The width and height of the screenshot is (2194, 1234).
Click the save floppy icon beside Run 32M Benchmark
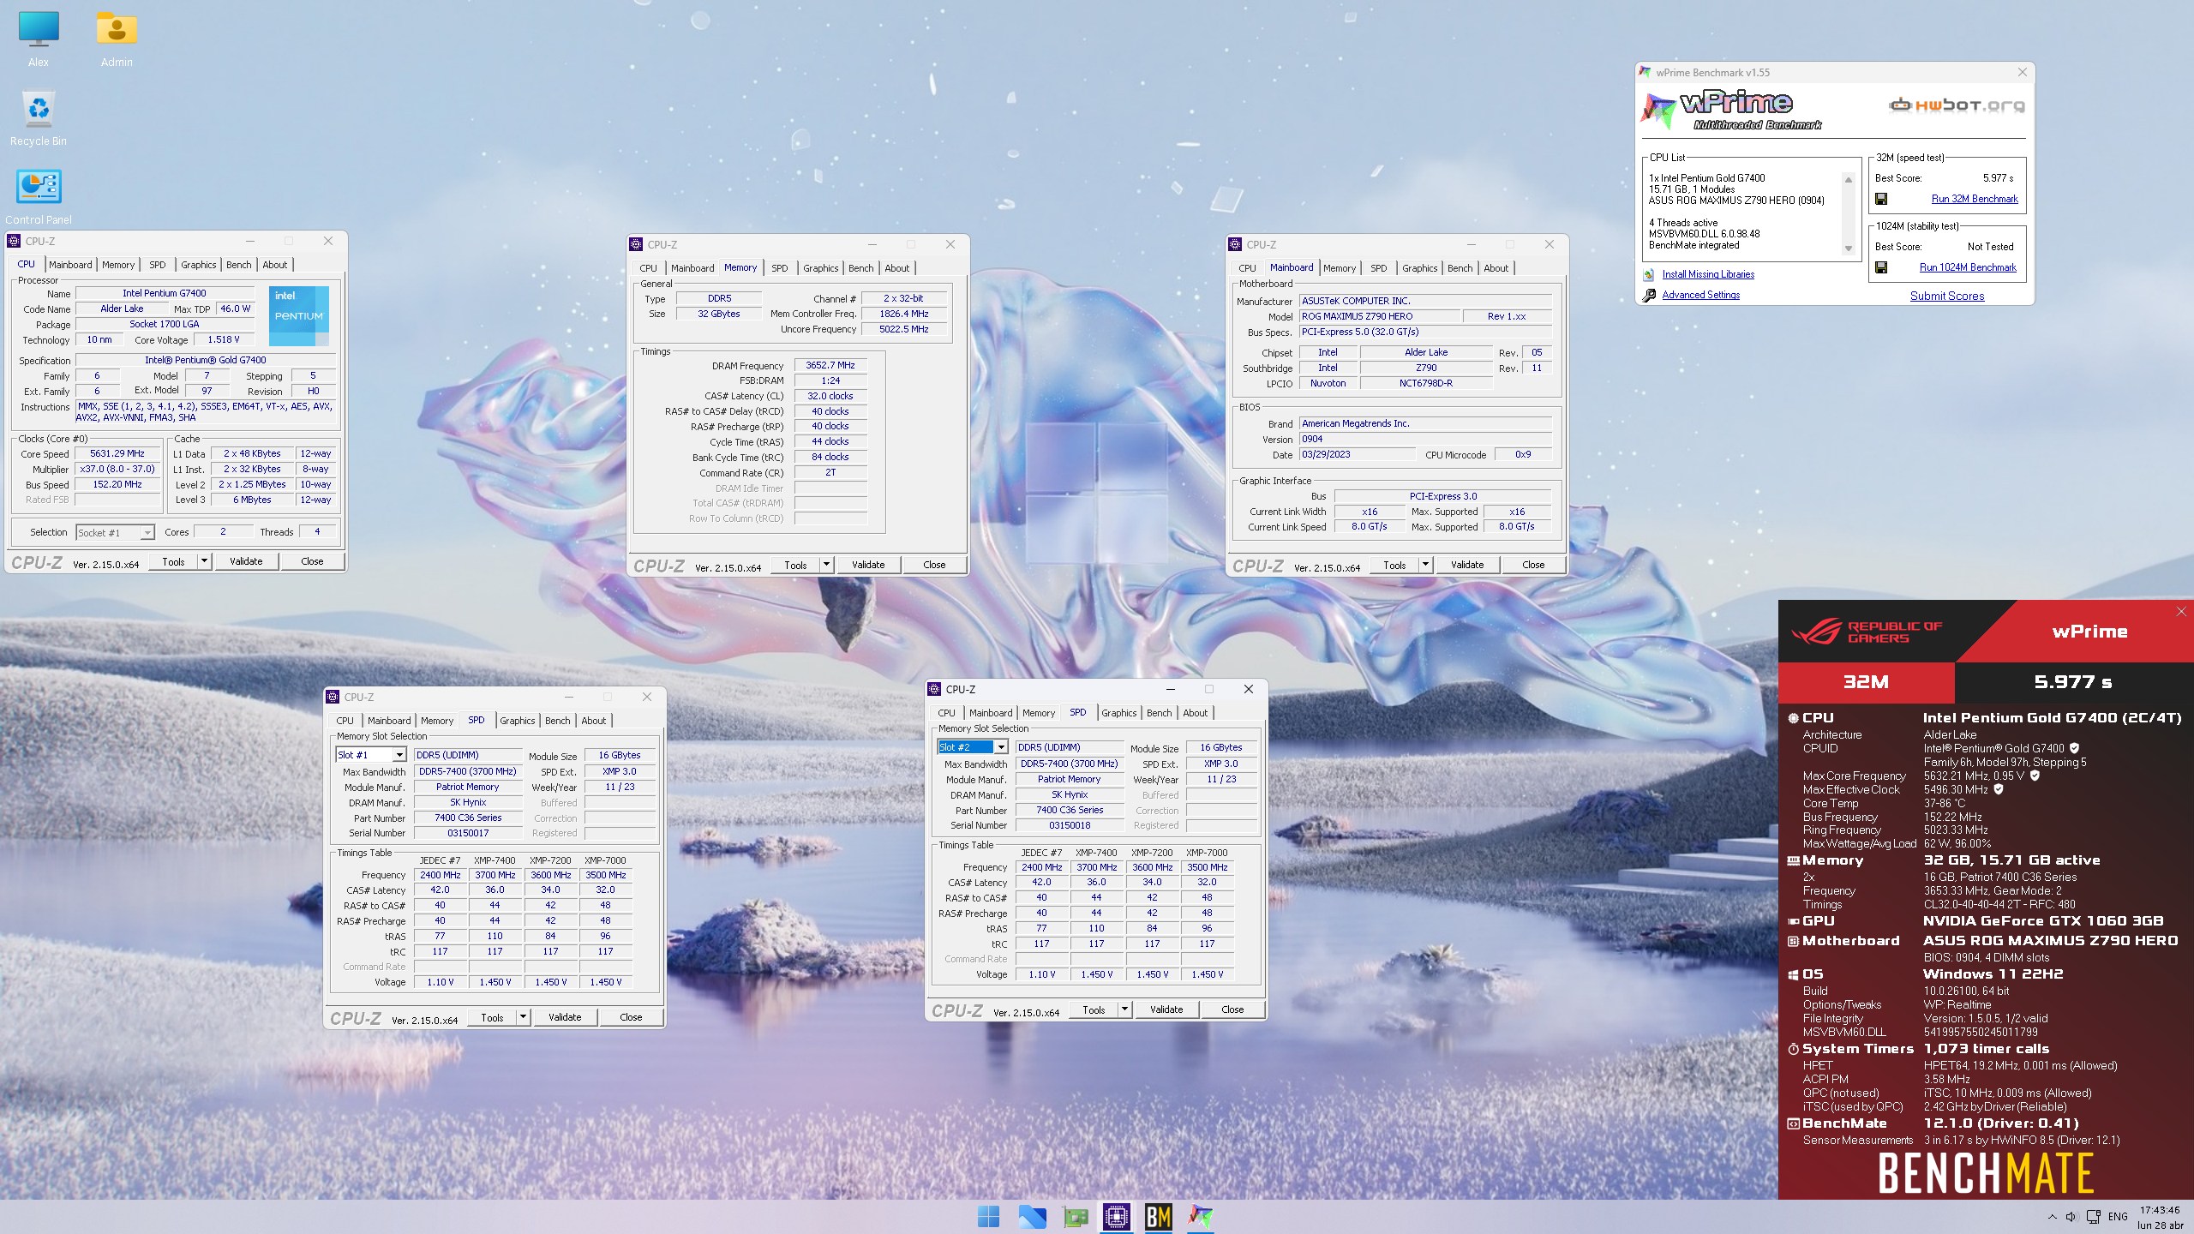pyautogui.click(x=1881, y=199)
